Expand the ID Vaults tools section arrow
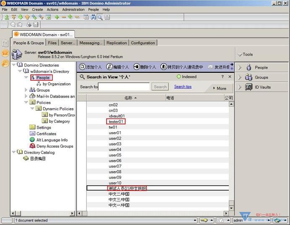The height and width of the screenshot is (225, 290). pyautogui.click(x=240, y=87)
